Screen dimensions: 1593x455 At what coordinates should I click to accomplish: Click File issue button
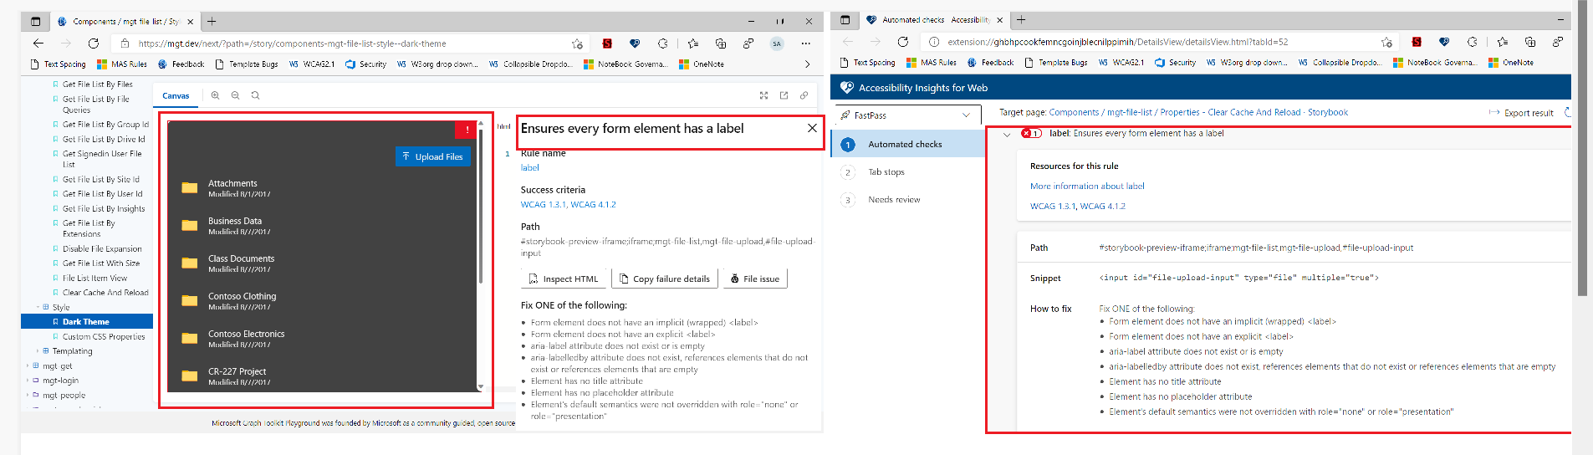click(754, 279)
